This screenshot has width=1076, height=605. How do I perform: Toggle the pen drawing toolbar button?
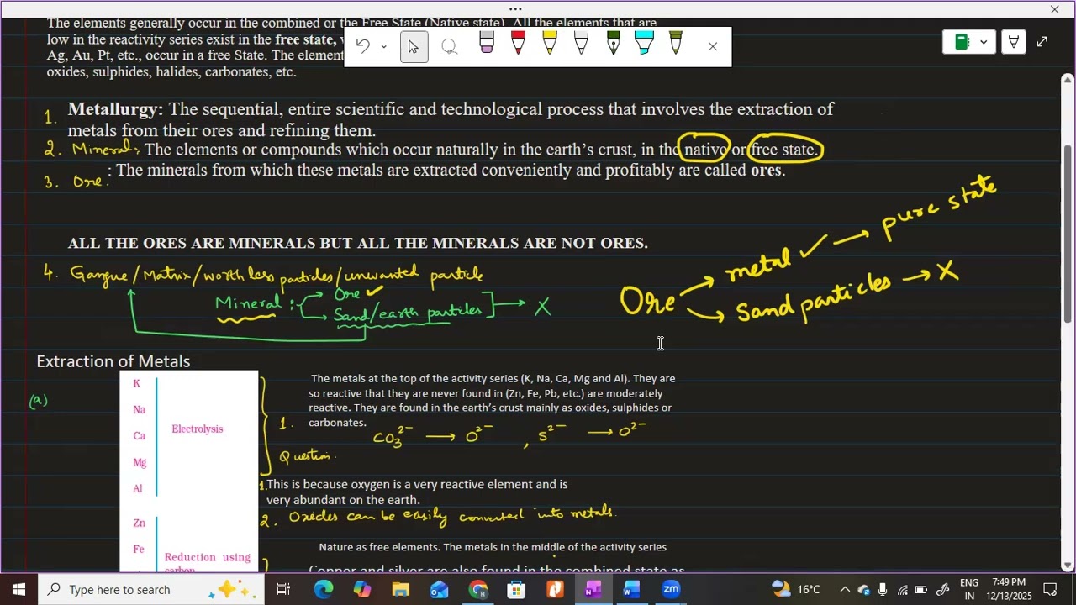click(1014, 42)
